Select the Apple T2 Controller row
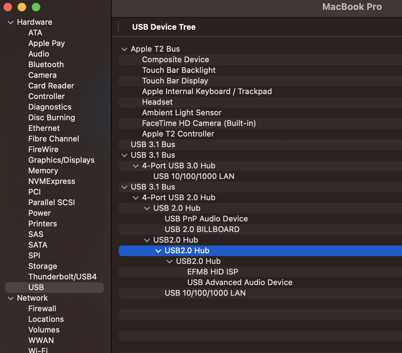 click(260, 134)
